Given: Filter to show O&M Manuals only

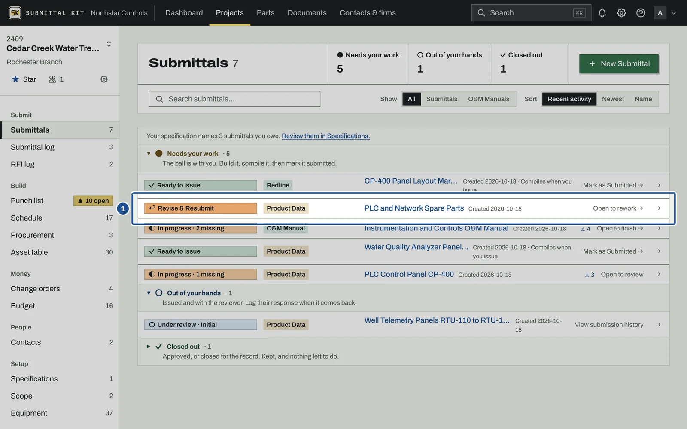Looking at the screenshot, I should pyautogui.click(x=489, y=99).
